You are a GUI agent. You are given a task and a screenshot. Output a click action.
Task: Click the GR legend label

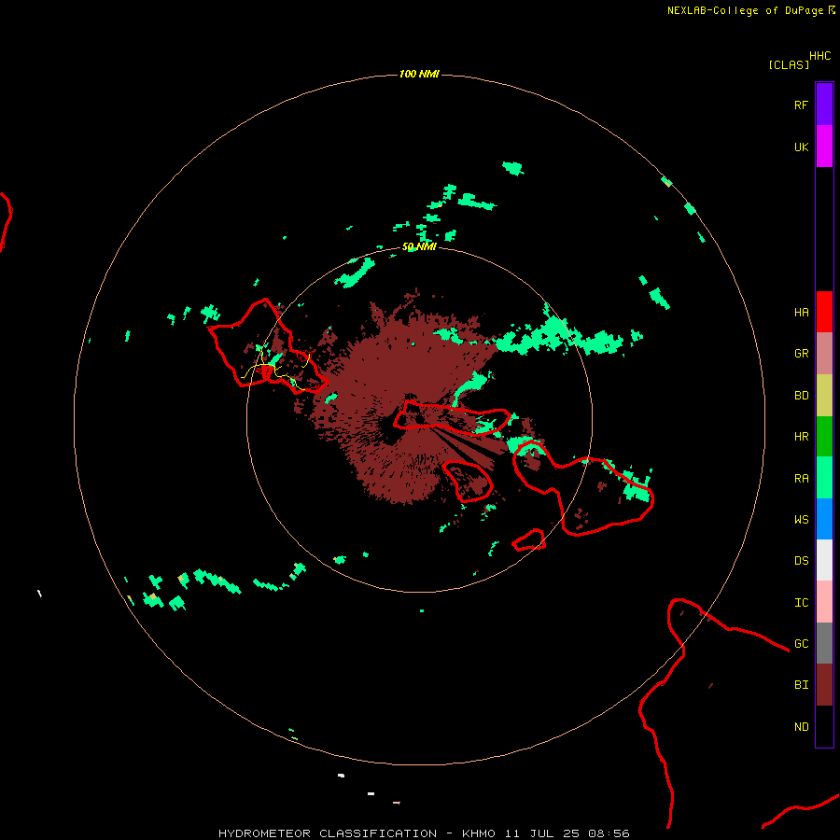[x=801, y=354]
